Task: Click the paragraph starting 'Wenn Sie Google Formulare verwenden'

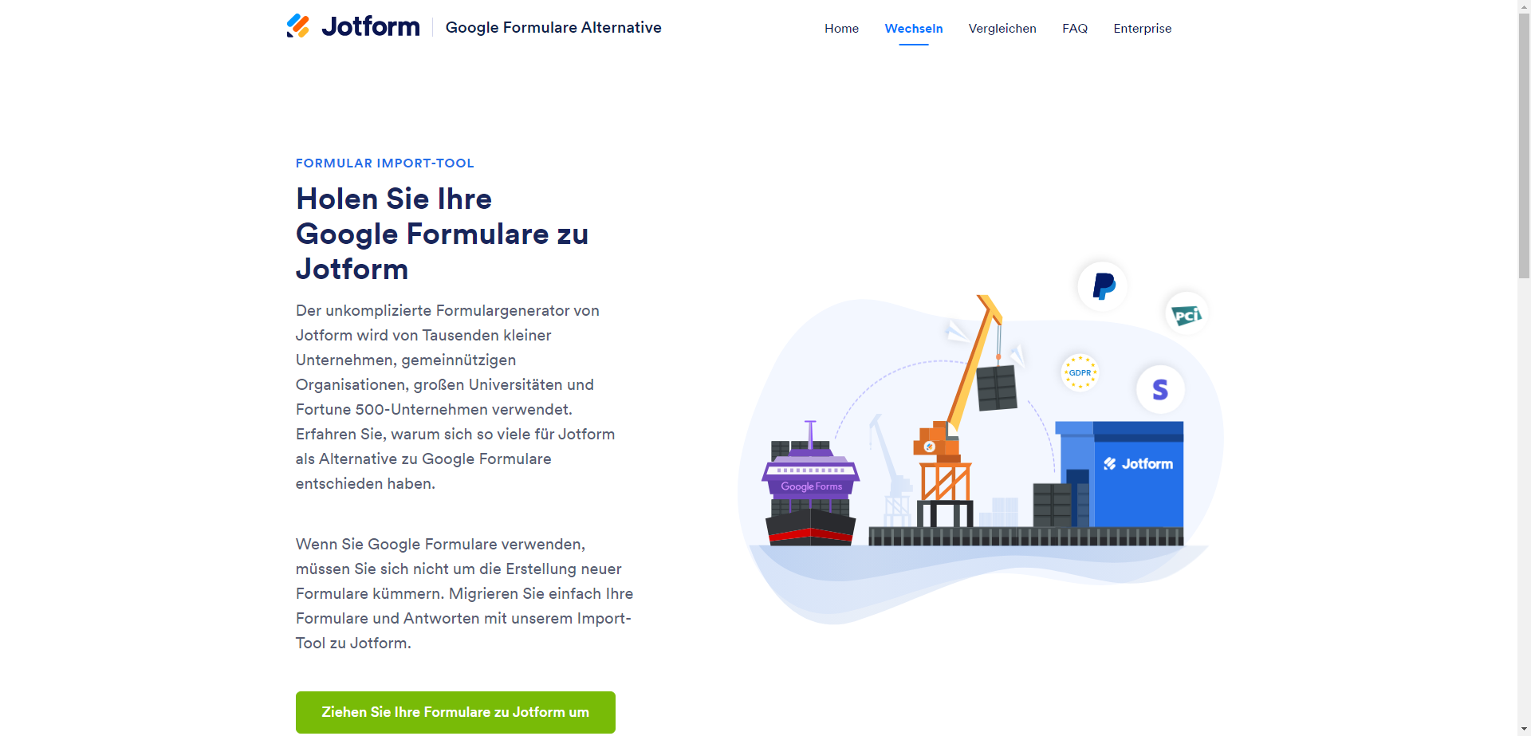Action: (x=465, y=593)
